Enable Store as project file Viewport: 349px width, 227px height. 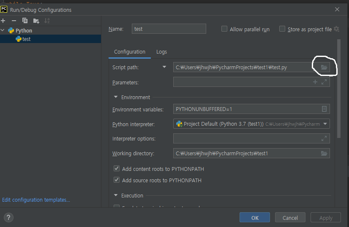(282, 29)
